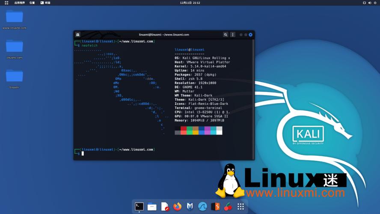Open the 应用程序 Applications menu
380x214 pixels.
tap(19, 3)
